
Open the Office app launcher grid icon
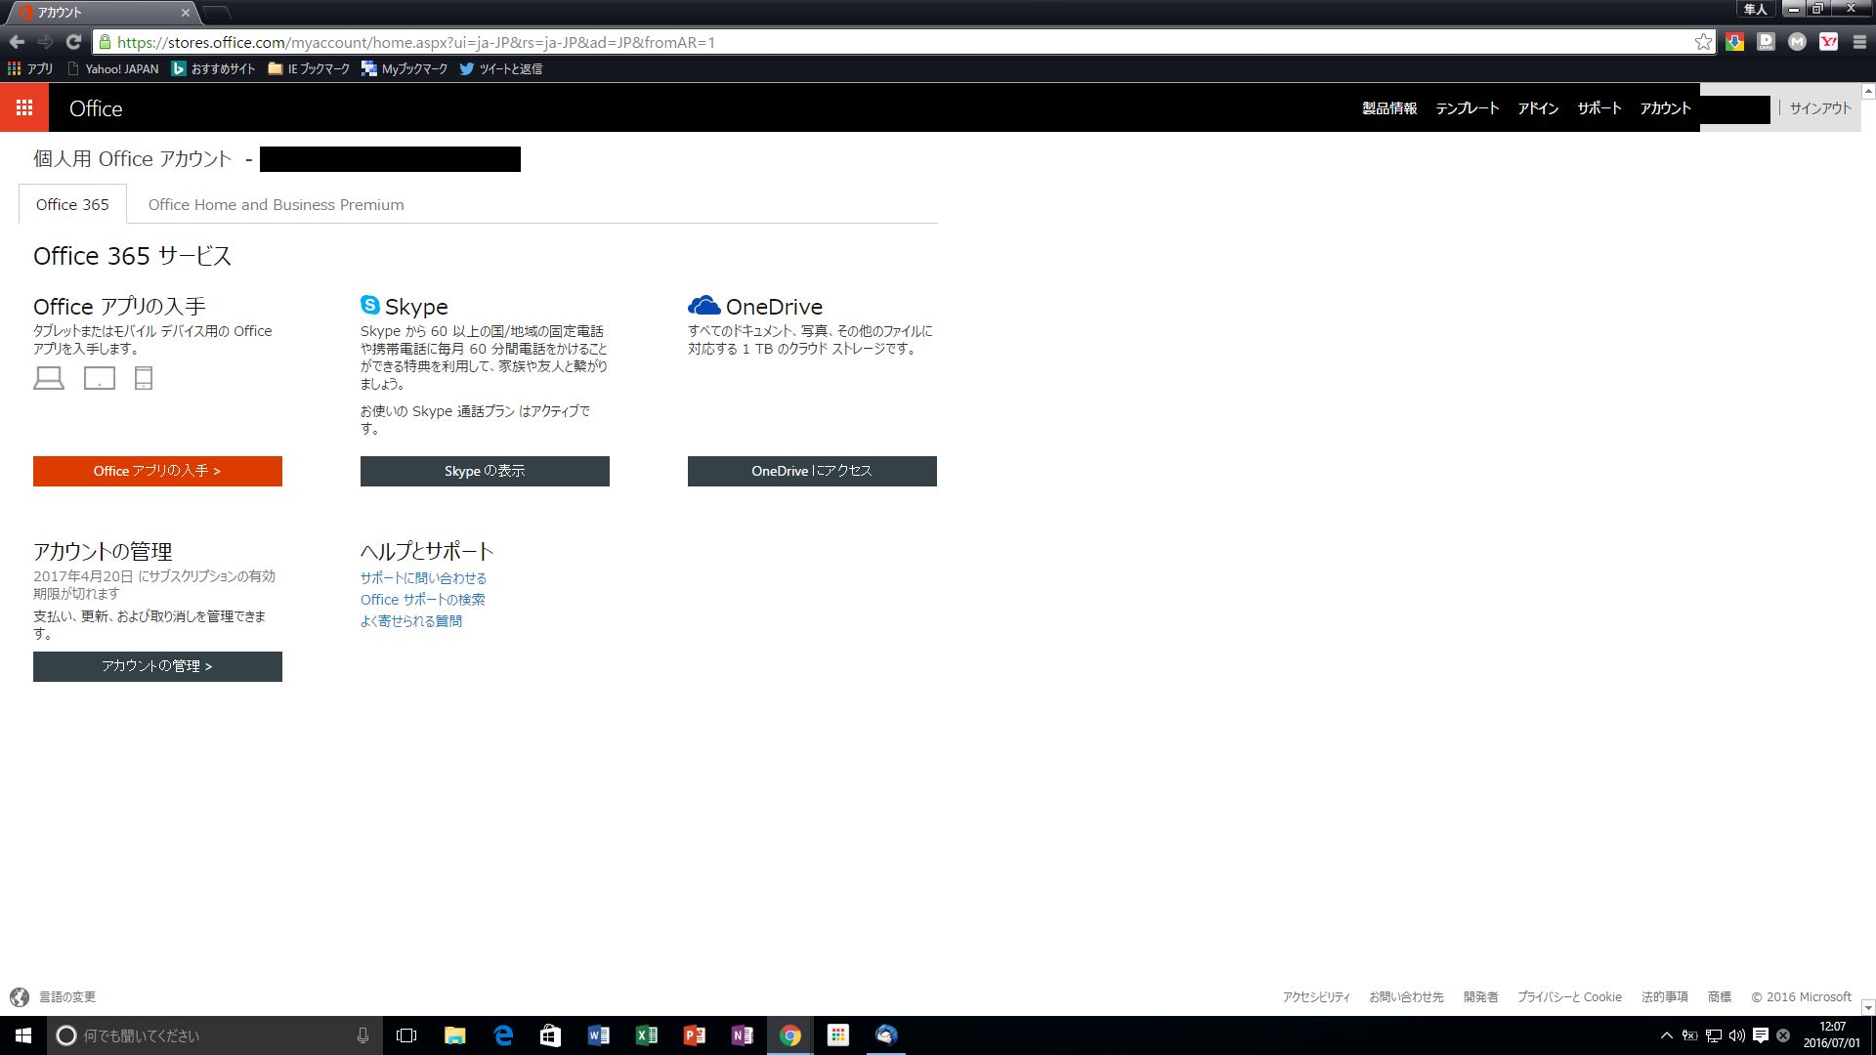[24, 107]
